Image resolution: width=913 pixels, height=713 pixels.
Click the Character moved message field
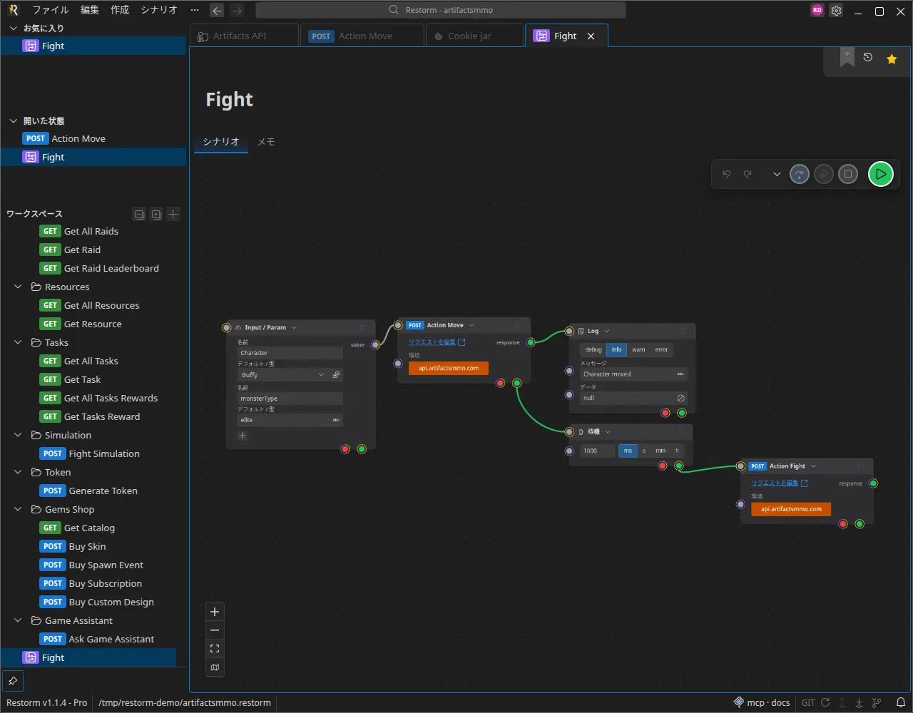pos(634,374)
